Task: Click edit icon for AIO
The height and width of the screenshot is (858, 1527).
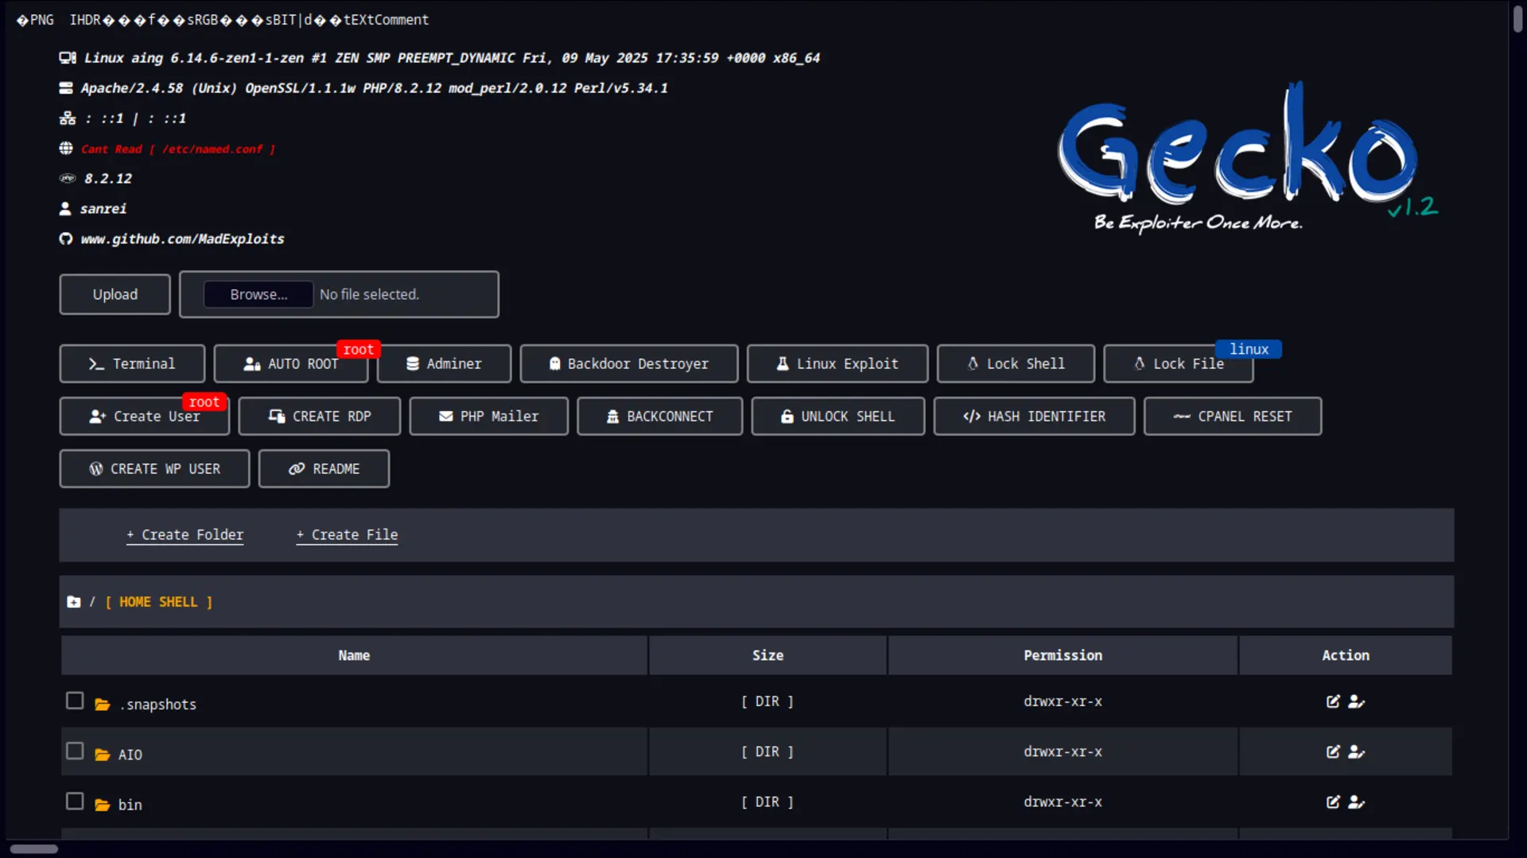Action: pos(1333,751)
